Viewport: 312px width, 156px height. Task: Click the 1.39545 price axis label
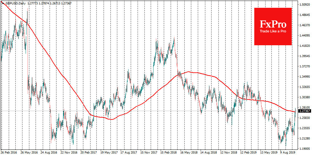pyautogui.click(x=305, y=56)
